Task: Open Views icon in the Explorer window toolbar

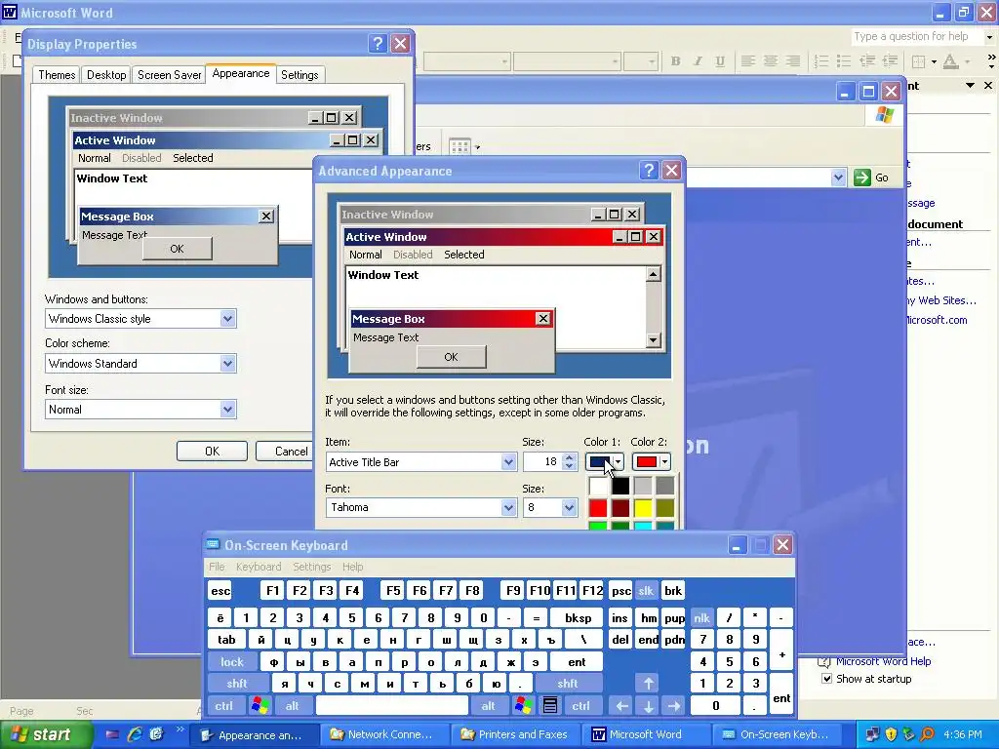Action: (x=460, y=146)
